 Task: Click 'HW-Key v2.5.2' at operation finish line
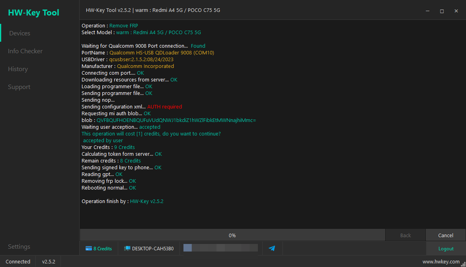point(147,201)
